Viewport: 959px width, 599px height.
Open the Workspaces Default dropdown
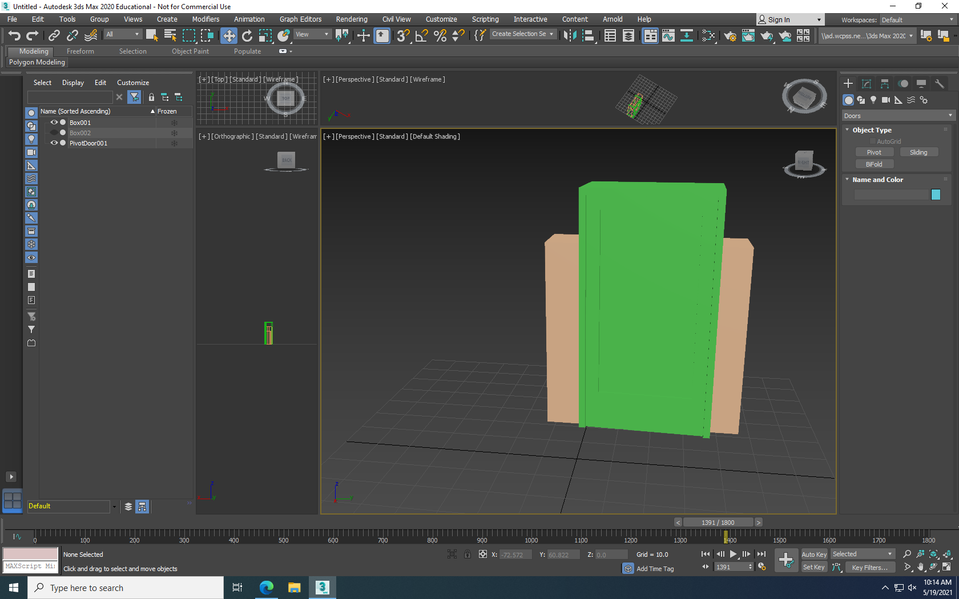tap(917, 20)
